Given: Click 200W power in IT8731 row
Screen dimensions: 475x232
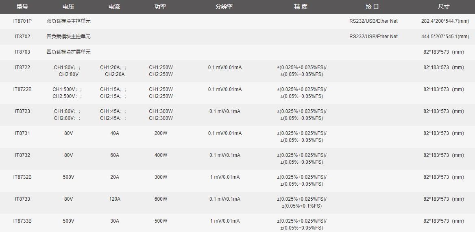Looking at the screenshot, I should pos(161,133).
